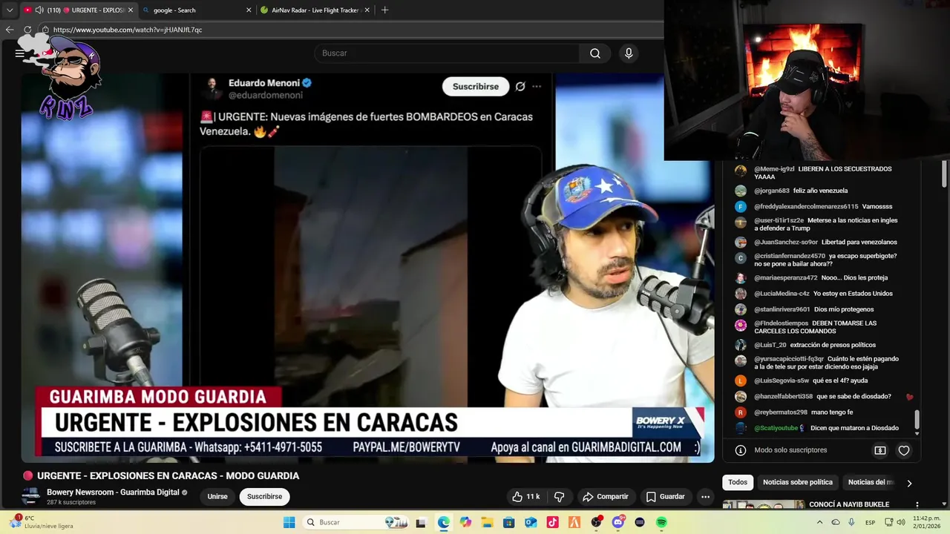Open Microsoft Edge from the taskbar

[x=444, y=522]
